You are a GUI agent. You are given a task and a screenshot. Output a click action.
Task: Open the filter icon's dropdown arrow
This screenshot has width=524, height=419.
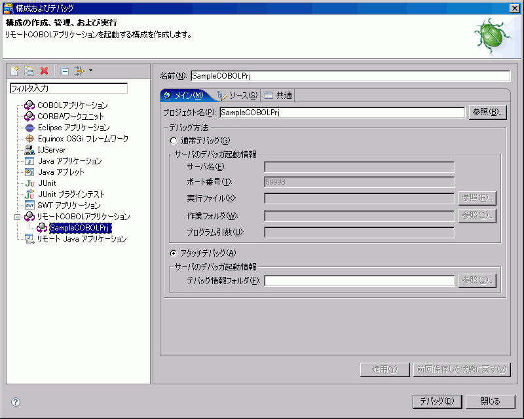click(x=90, y=71)
